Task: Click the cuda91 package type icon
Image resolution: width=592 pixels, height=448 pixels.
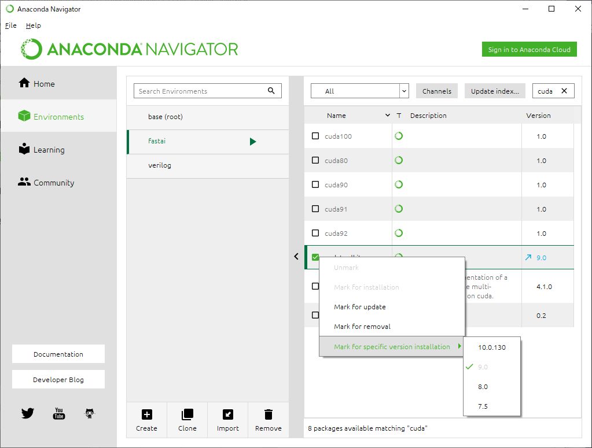Action: (399, 209)
